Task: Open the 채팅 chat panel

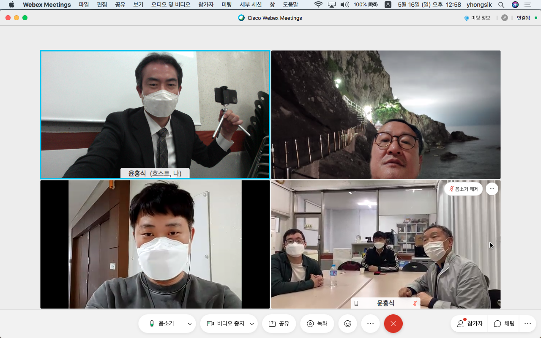Action: click(x=504, y=324)
